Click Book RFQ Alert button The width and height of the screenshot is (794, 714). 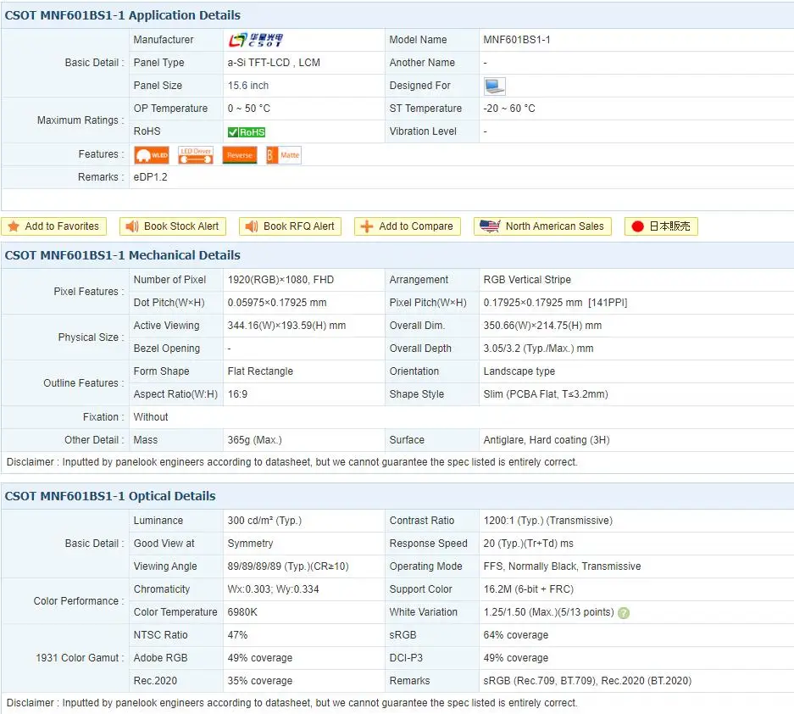pos(290,226)
